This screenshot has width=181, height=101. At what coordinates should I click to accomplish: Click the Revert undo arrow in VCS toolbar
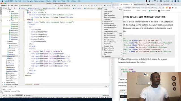click(102, 6)
